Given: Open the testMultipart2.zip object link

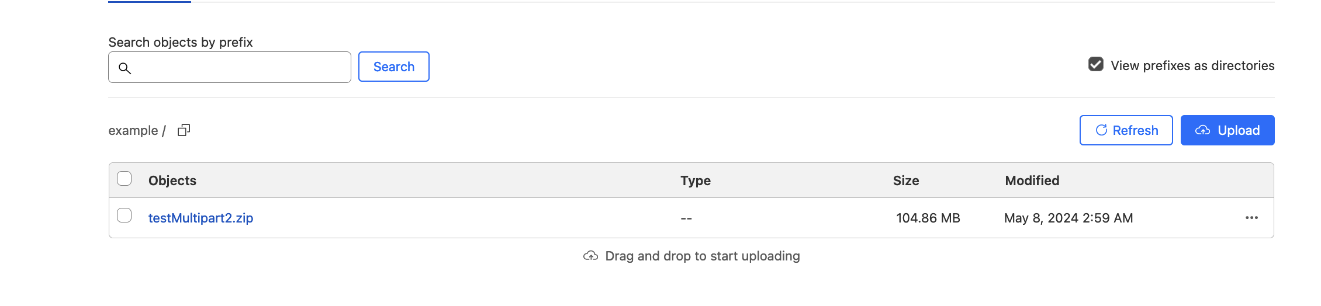Looking at the screenshot, I should click(200, 218).
